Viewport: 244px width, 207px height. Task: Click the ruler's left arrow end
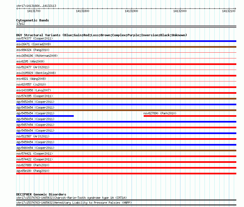point(17,9)
